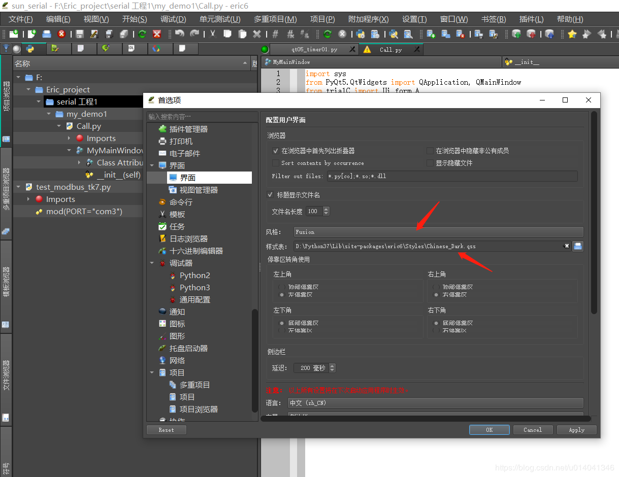The image size is (619, 477).
Task: Click the undo arrow toolbar icon
Action: point(179,34)
